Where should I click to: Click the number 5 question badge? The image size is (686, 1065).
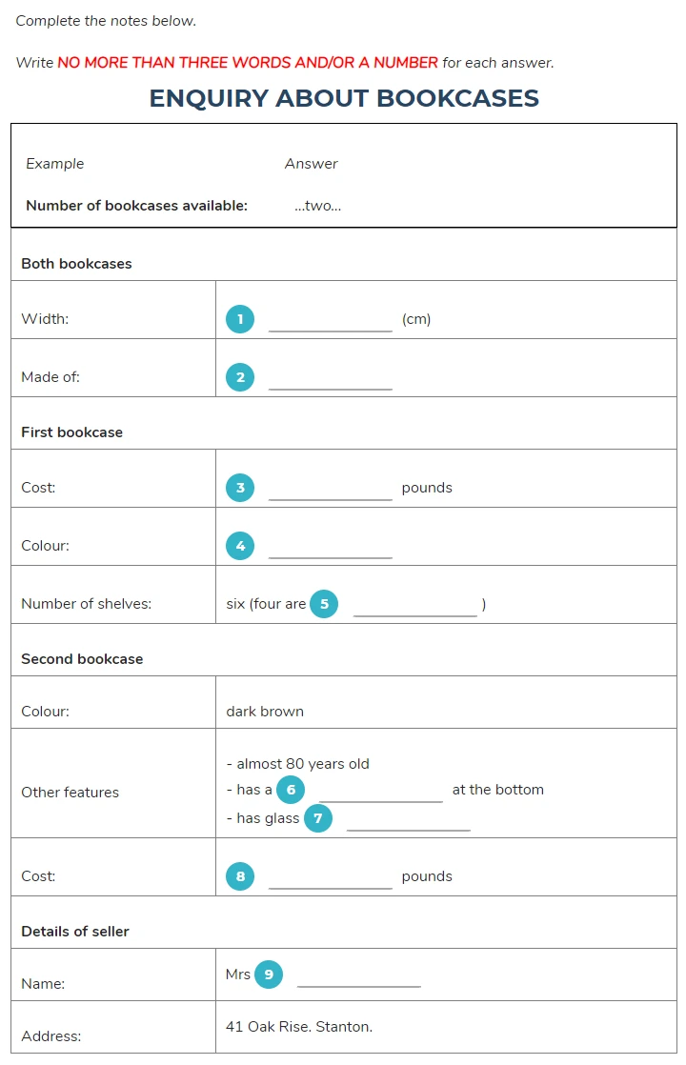[324, 604]
